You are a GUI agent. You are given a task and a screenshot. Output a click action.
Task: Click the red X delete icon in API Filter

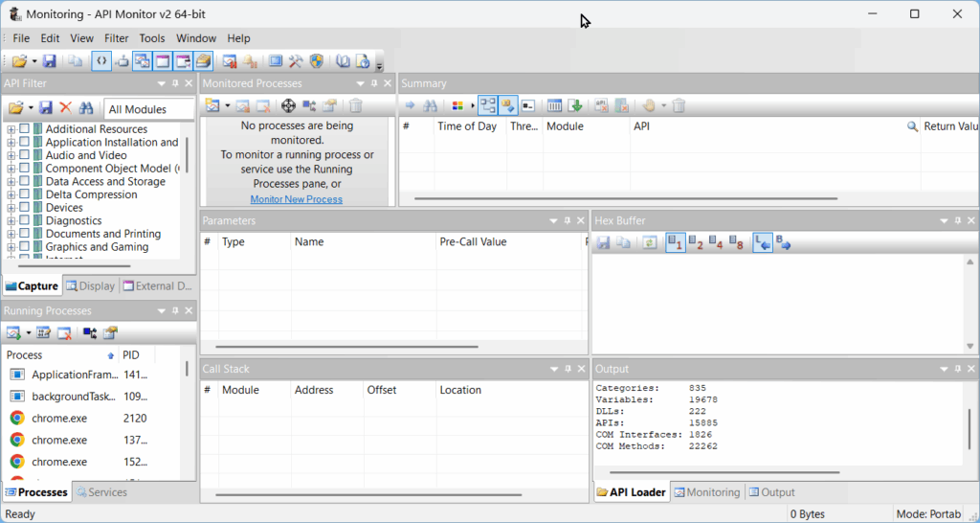66,108
